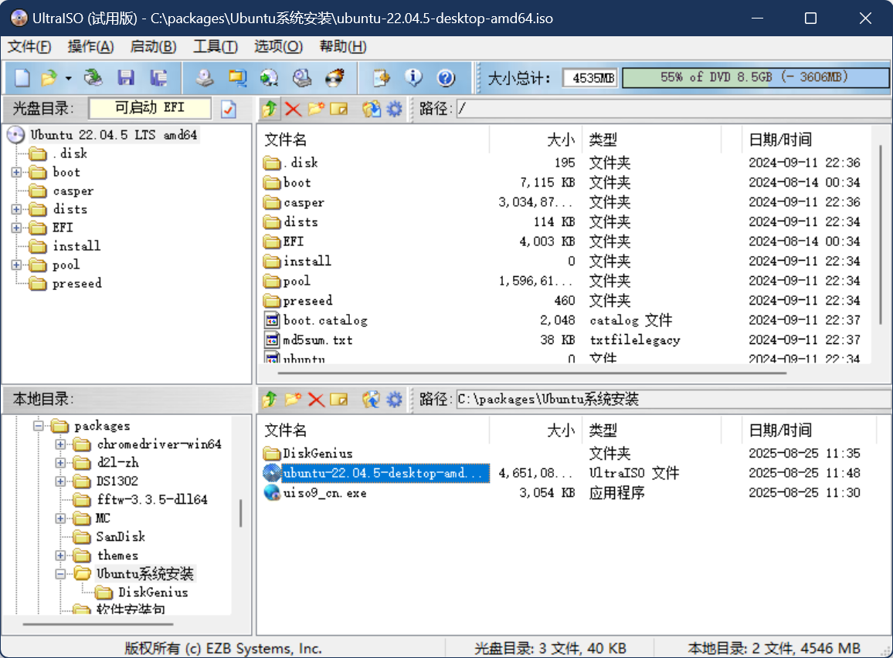Viewport: 893px width, 658px height.
Task: Open the 操作(A) menu
Action: coord(90,46)
